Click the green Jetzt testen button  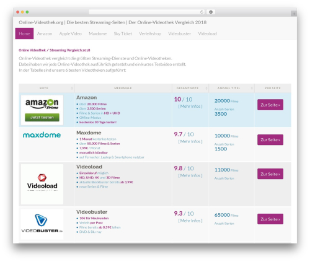[x=42, y=117]
